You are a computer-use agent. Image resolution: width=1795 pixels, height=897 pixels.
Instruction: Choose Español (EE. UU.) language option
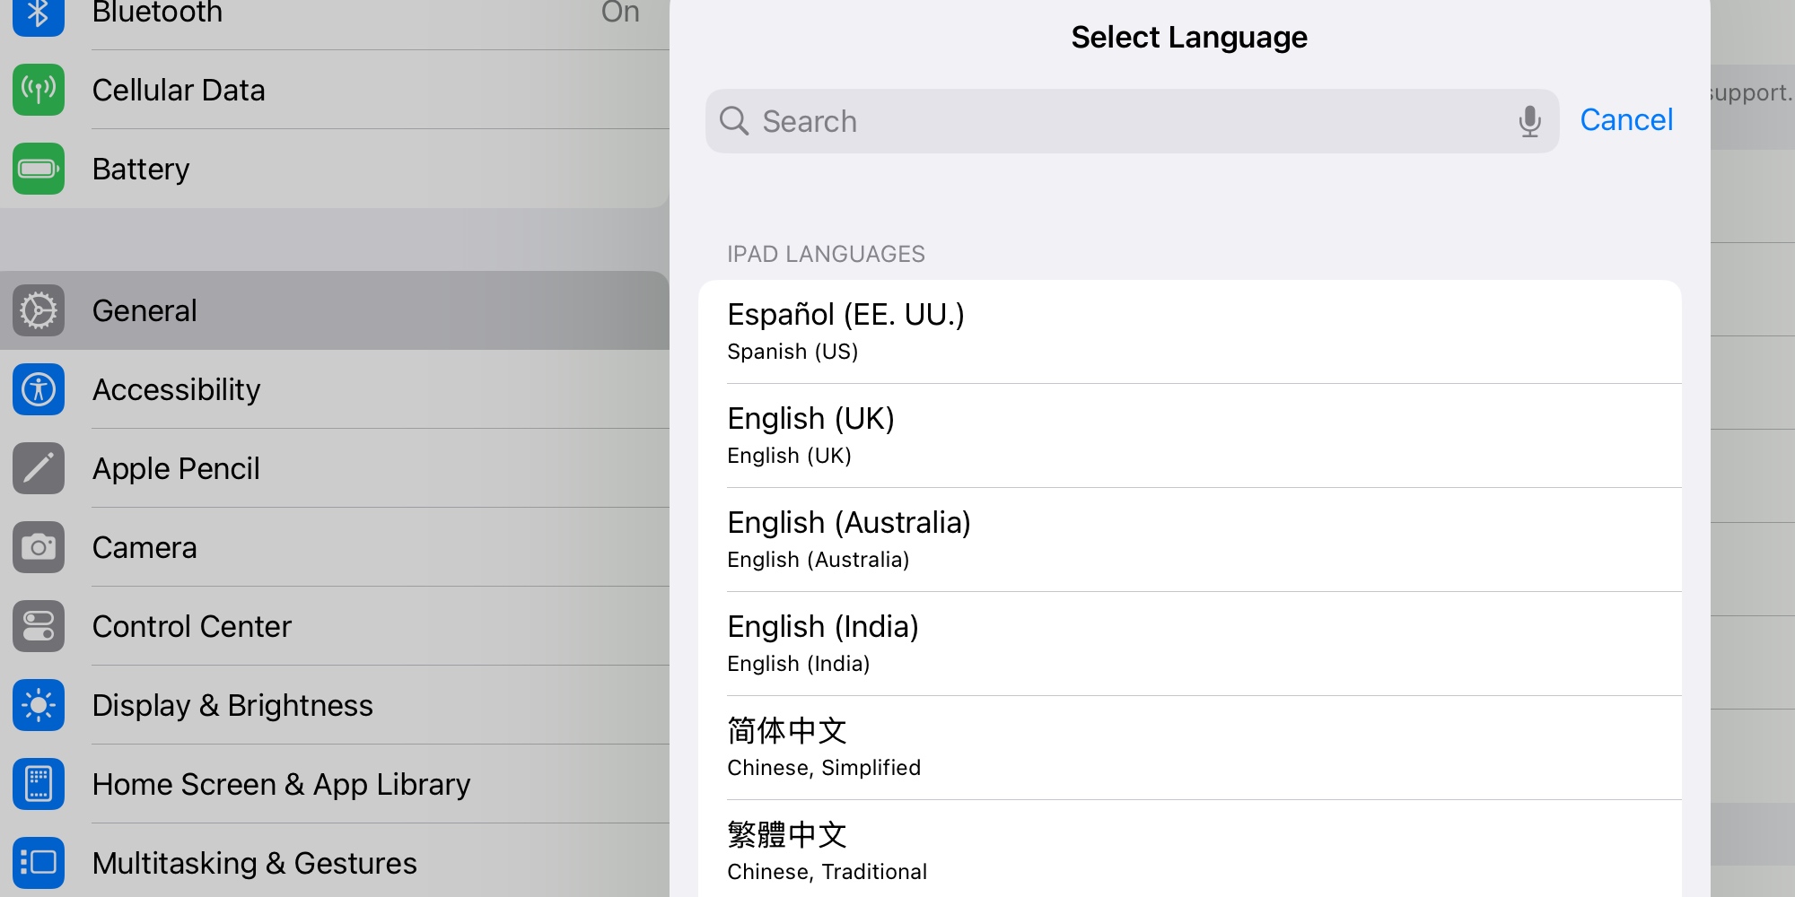[x=1203, y=330]
